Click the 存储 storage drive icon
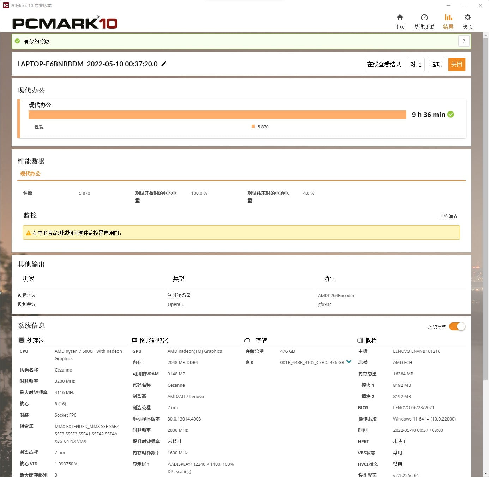This screenshot has width=489, height=477. coord(247,340)
